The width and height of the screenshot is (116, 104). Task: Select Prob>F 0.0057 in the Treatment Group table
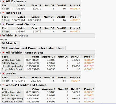[x=75, y=32]
